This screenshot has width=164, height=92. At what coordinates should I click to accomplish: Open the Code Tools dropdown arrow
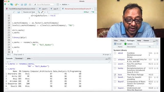pos(45,12)
